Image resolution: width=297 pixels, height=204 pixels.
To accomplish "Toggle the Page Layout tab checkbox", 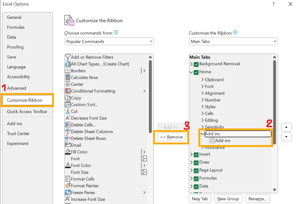I will point(196,170).
